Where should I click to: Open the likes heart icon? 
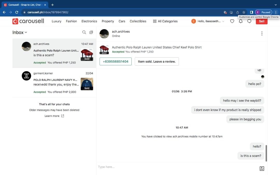(232, 21)
